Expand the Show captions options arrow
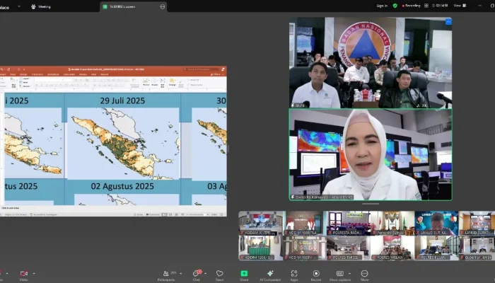 point(349,274)
